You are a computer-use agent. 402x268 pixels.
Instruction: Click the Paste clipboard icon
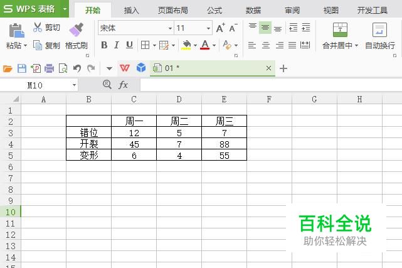17,30
